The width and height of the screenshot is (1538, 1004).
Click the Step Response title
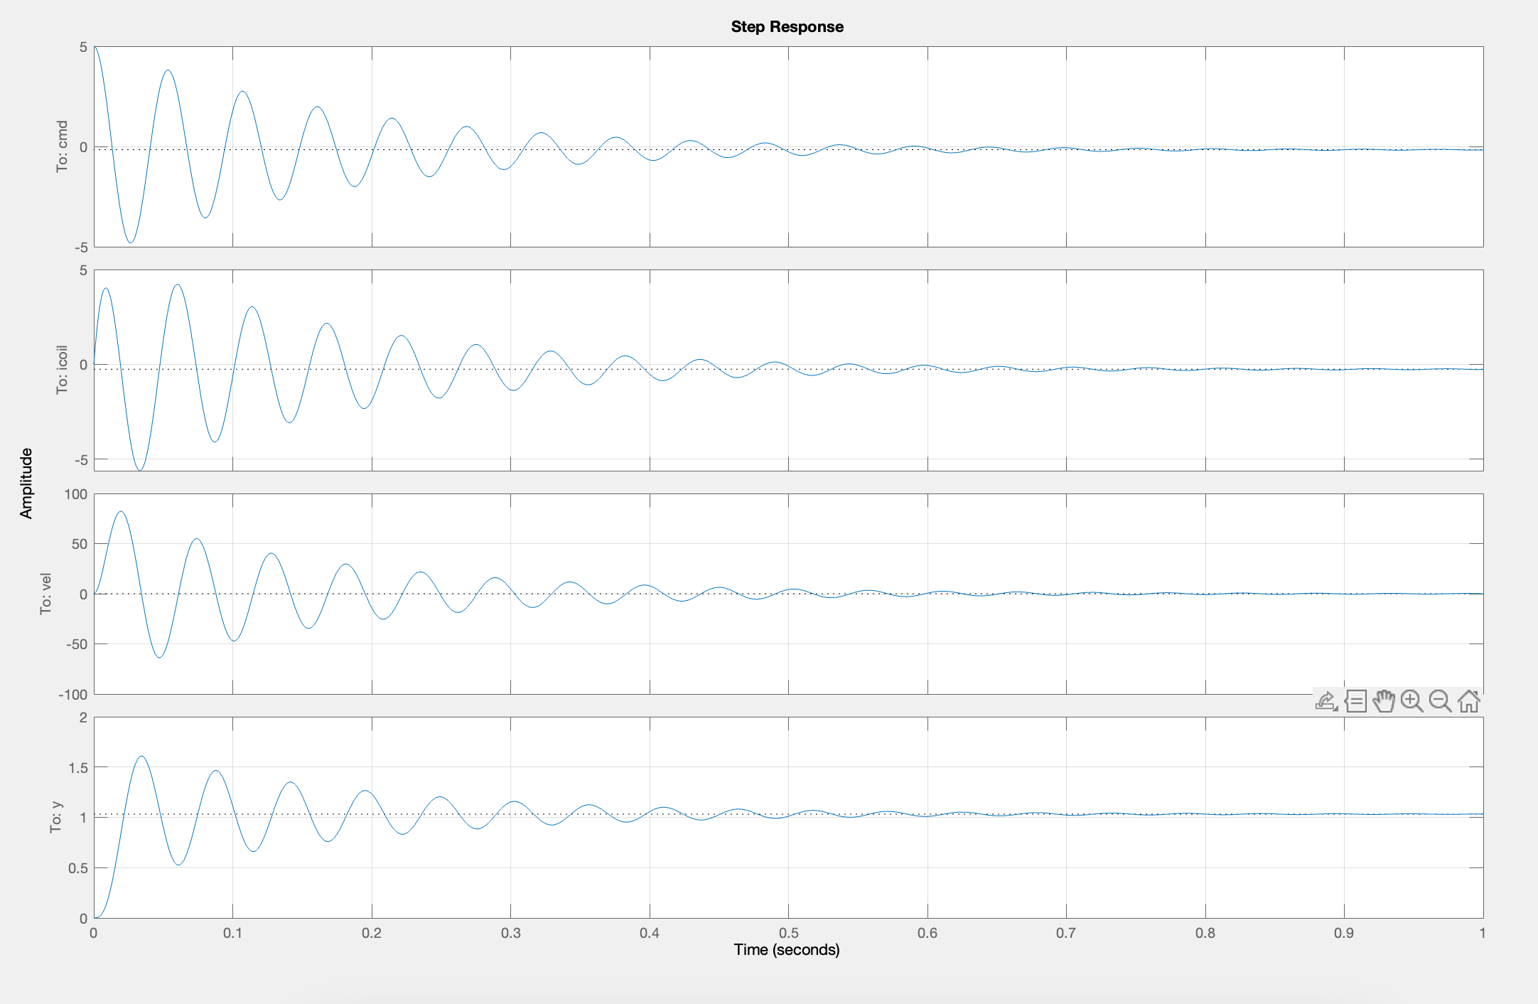click(787, 27)
